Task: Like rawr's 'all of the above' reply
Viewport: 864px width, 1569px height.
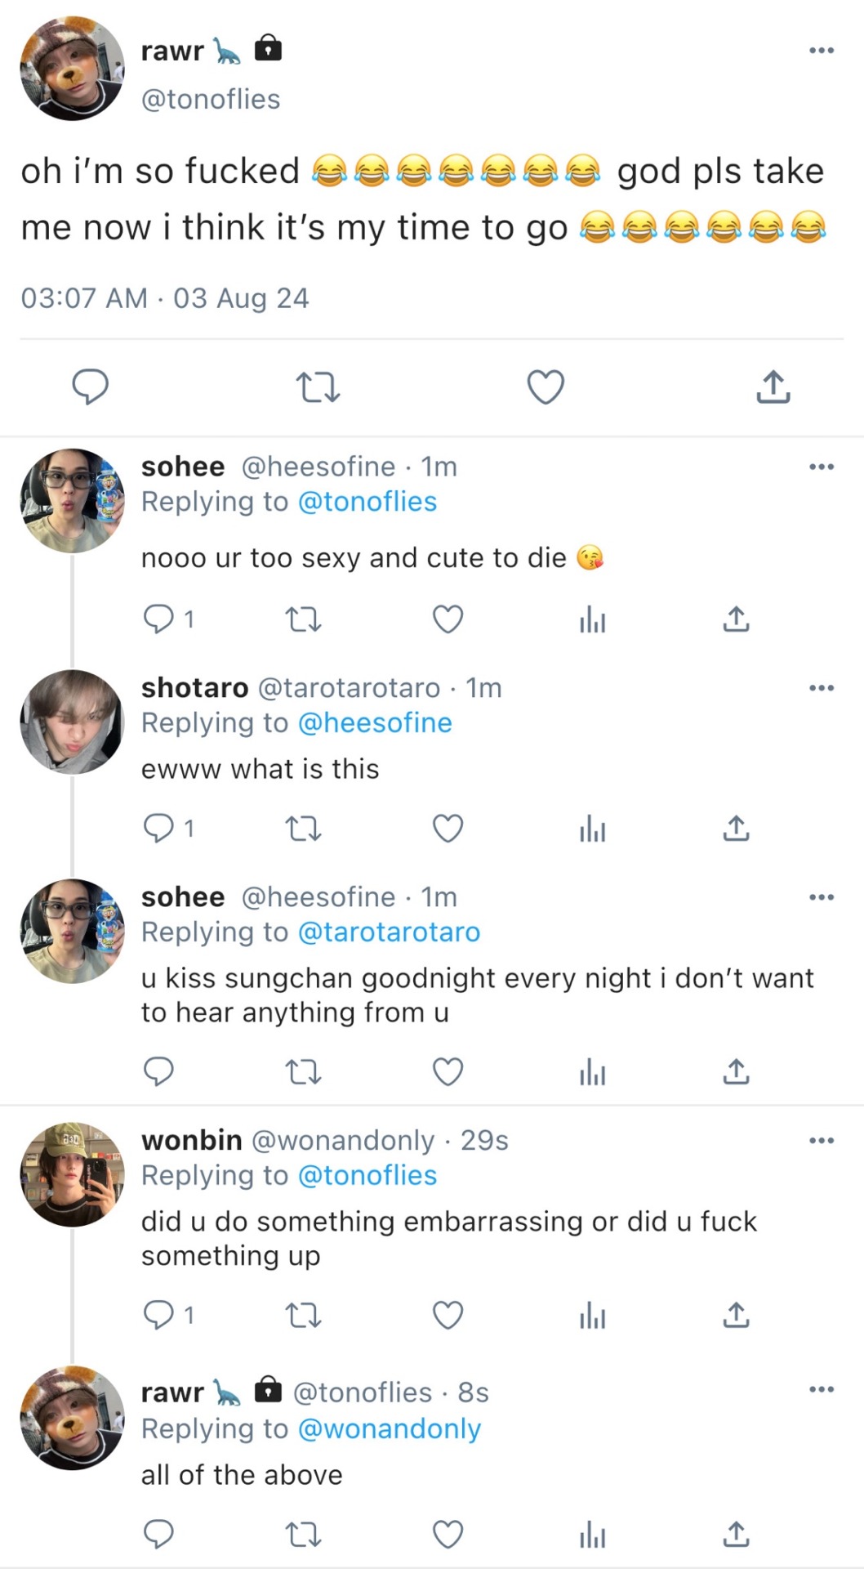Action: (x=448, y=1535)
